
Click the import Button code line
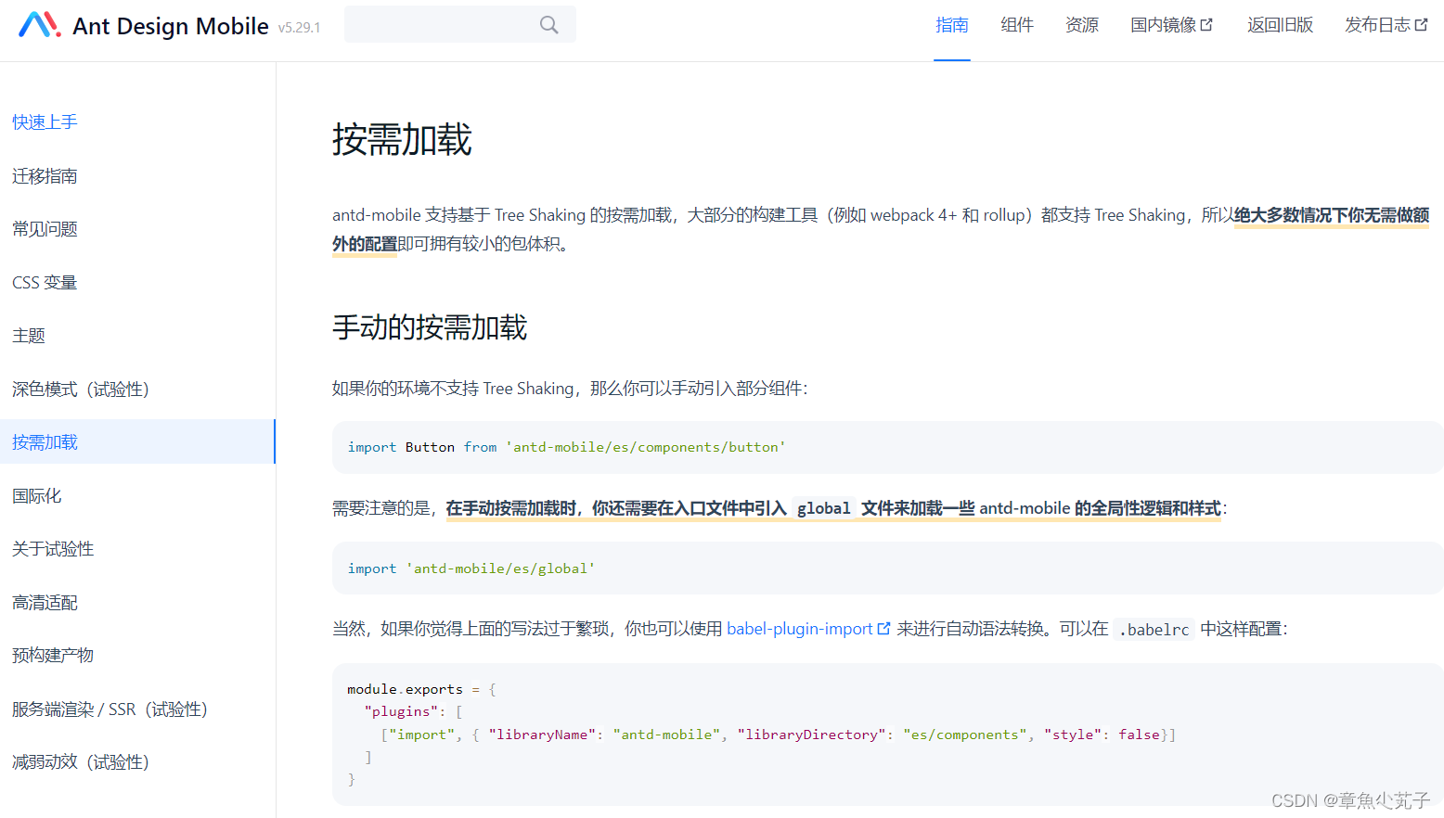(x=566, y=447)
